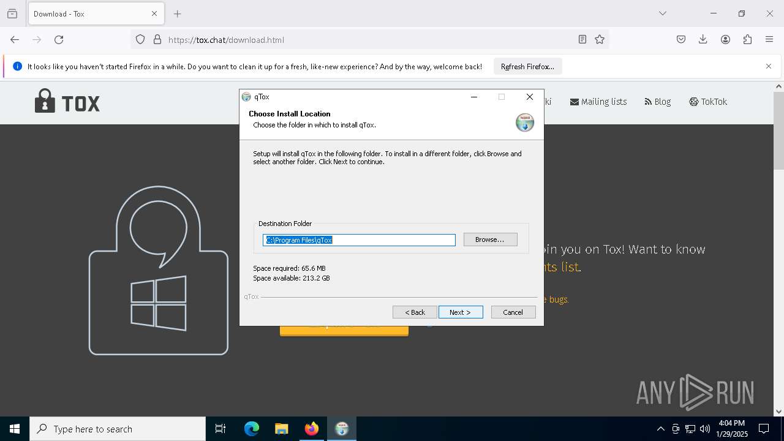Image resolution: width=784 pixels, height=441 pixels.
Task: Click the network icon in the tray
Action: click(690, 429)
